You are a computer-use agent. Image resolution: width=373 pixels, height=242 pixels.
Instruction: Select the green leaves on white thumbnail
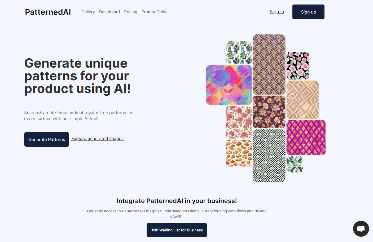pos(239,52)
